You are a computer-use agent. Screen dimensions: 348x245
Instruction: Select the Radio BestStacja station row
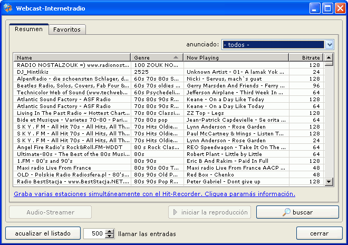(x=72, y=181)
